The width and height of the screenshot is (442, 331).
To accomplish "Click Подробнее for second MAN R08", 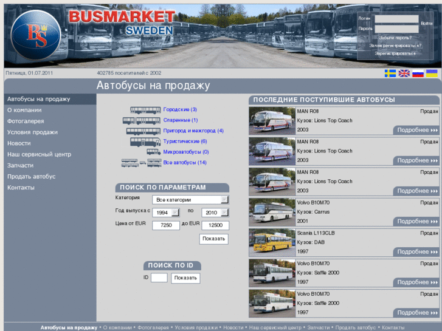I will coord(416,160).
